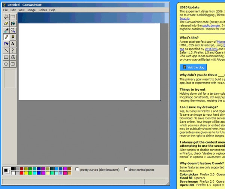The image size is (225, 189).
Task: Click the "2010 Update" heading
Action: point(189,7)
